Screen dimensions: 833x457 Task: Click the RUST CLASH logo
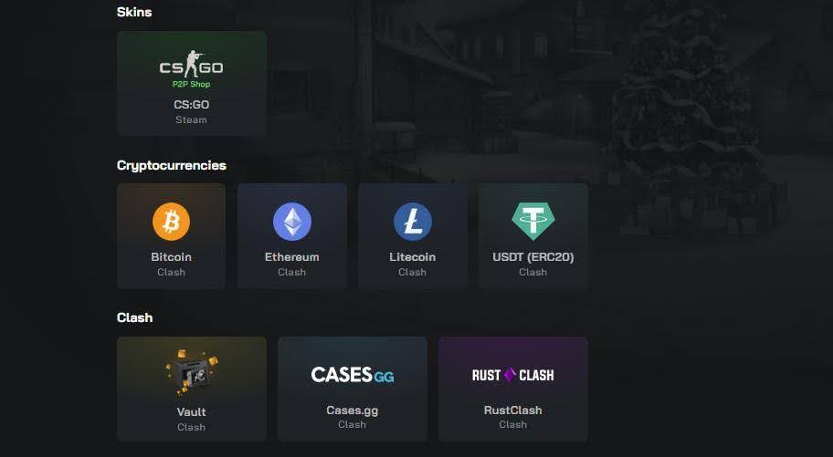pos(512,375)
